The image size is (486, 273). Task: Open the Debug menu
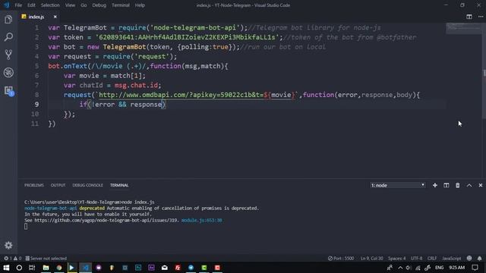(99, 5)
